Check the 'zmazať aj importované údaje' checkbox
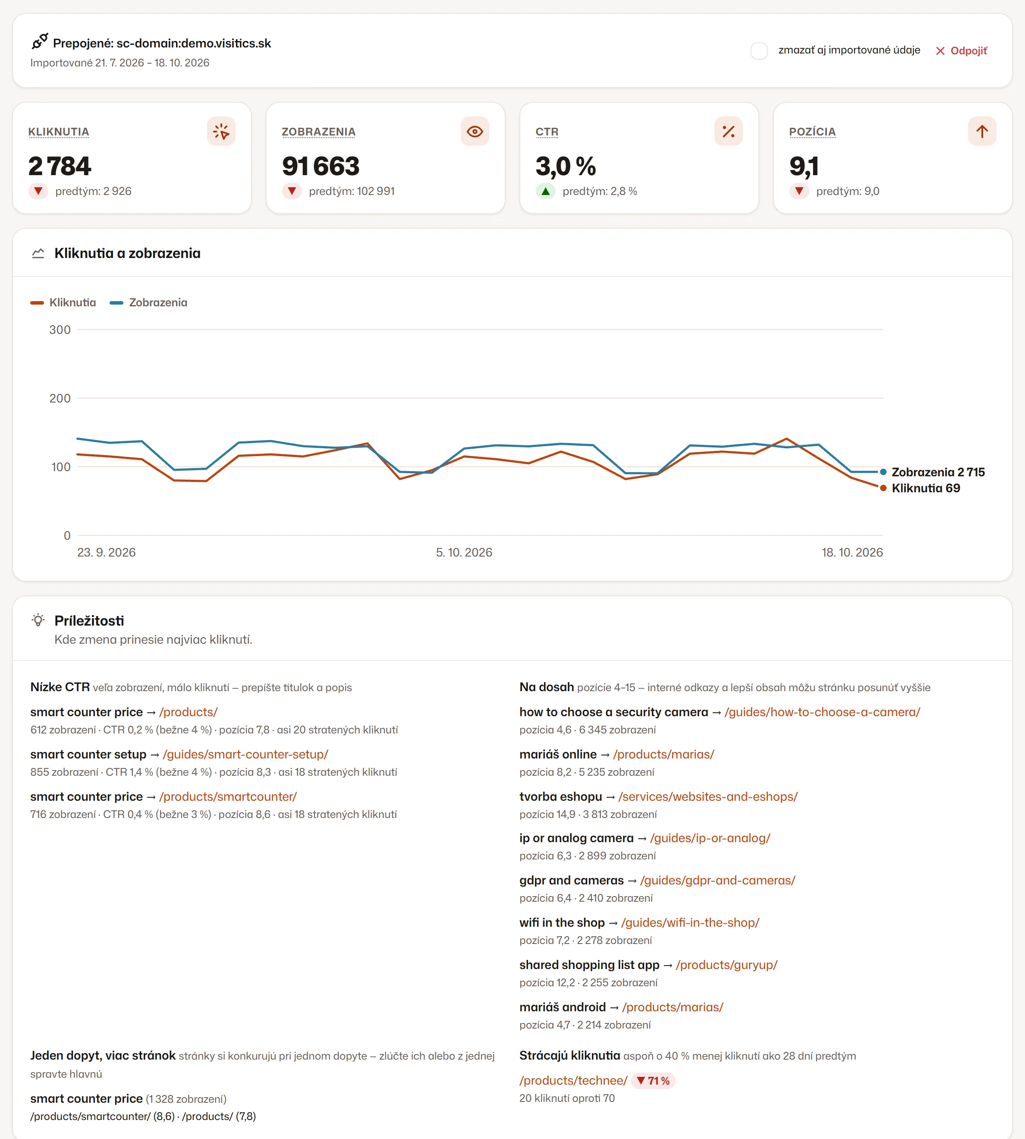This screenshot has height=1139, width=1025. click(759, 51)
